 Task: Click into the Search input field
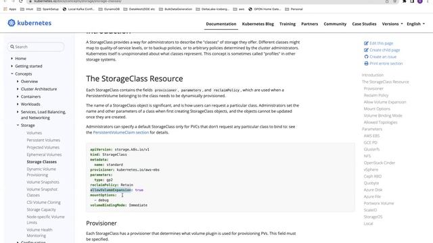[x=36, y=47]
